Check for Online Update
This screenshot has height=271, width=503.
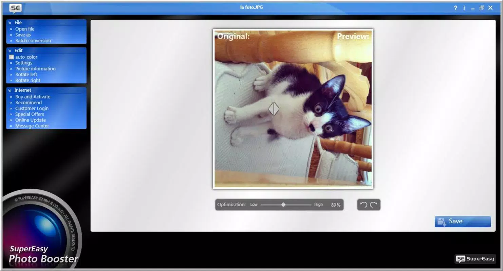(x=31, y=120)
